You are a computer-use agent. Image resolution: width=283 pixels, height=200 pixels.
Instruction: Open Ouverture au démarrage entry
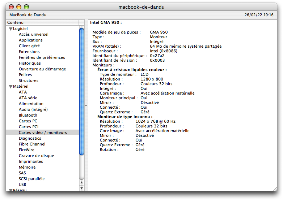(42, 69)
